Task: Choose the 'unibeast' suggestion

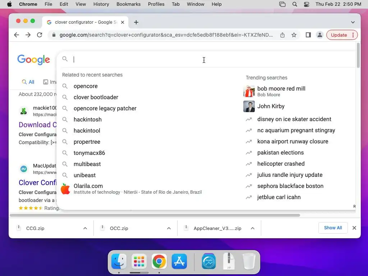Action: tap(84, 175)
